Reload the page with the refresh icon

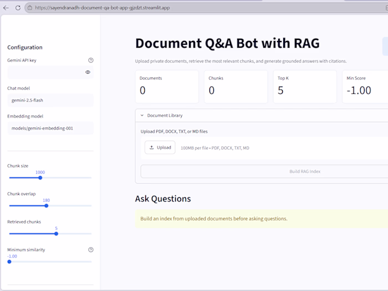18,8
